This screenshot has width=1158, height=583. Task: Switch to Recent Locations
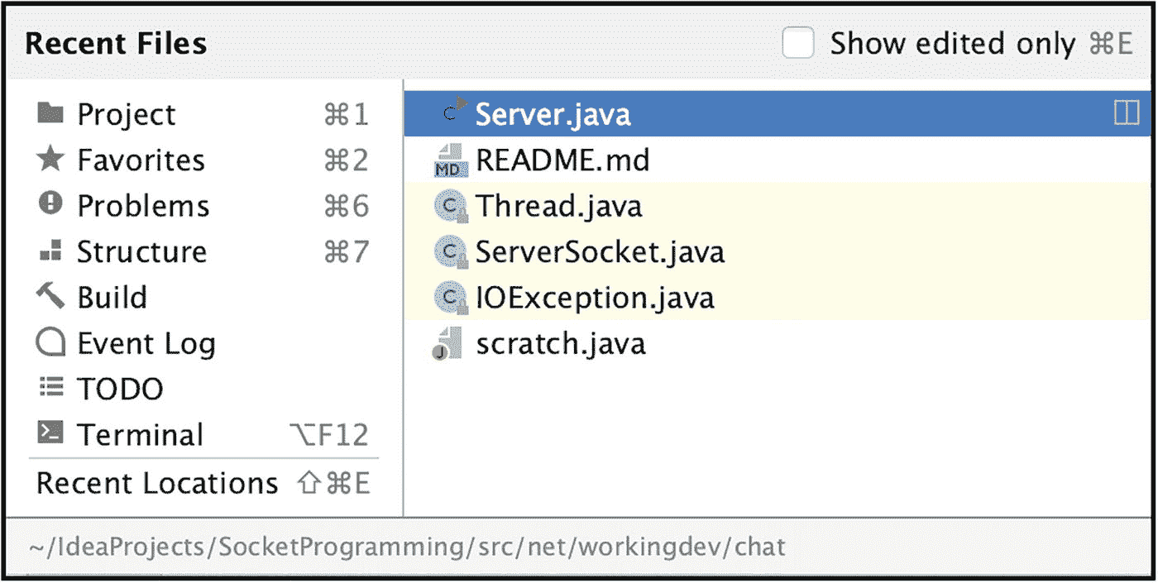(203, 483)
